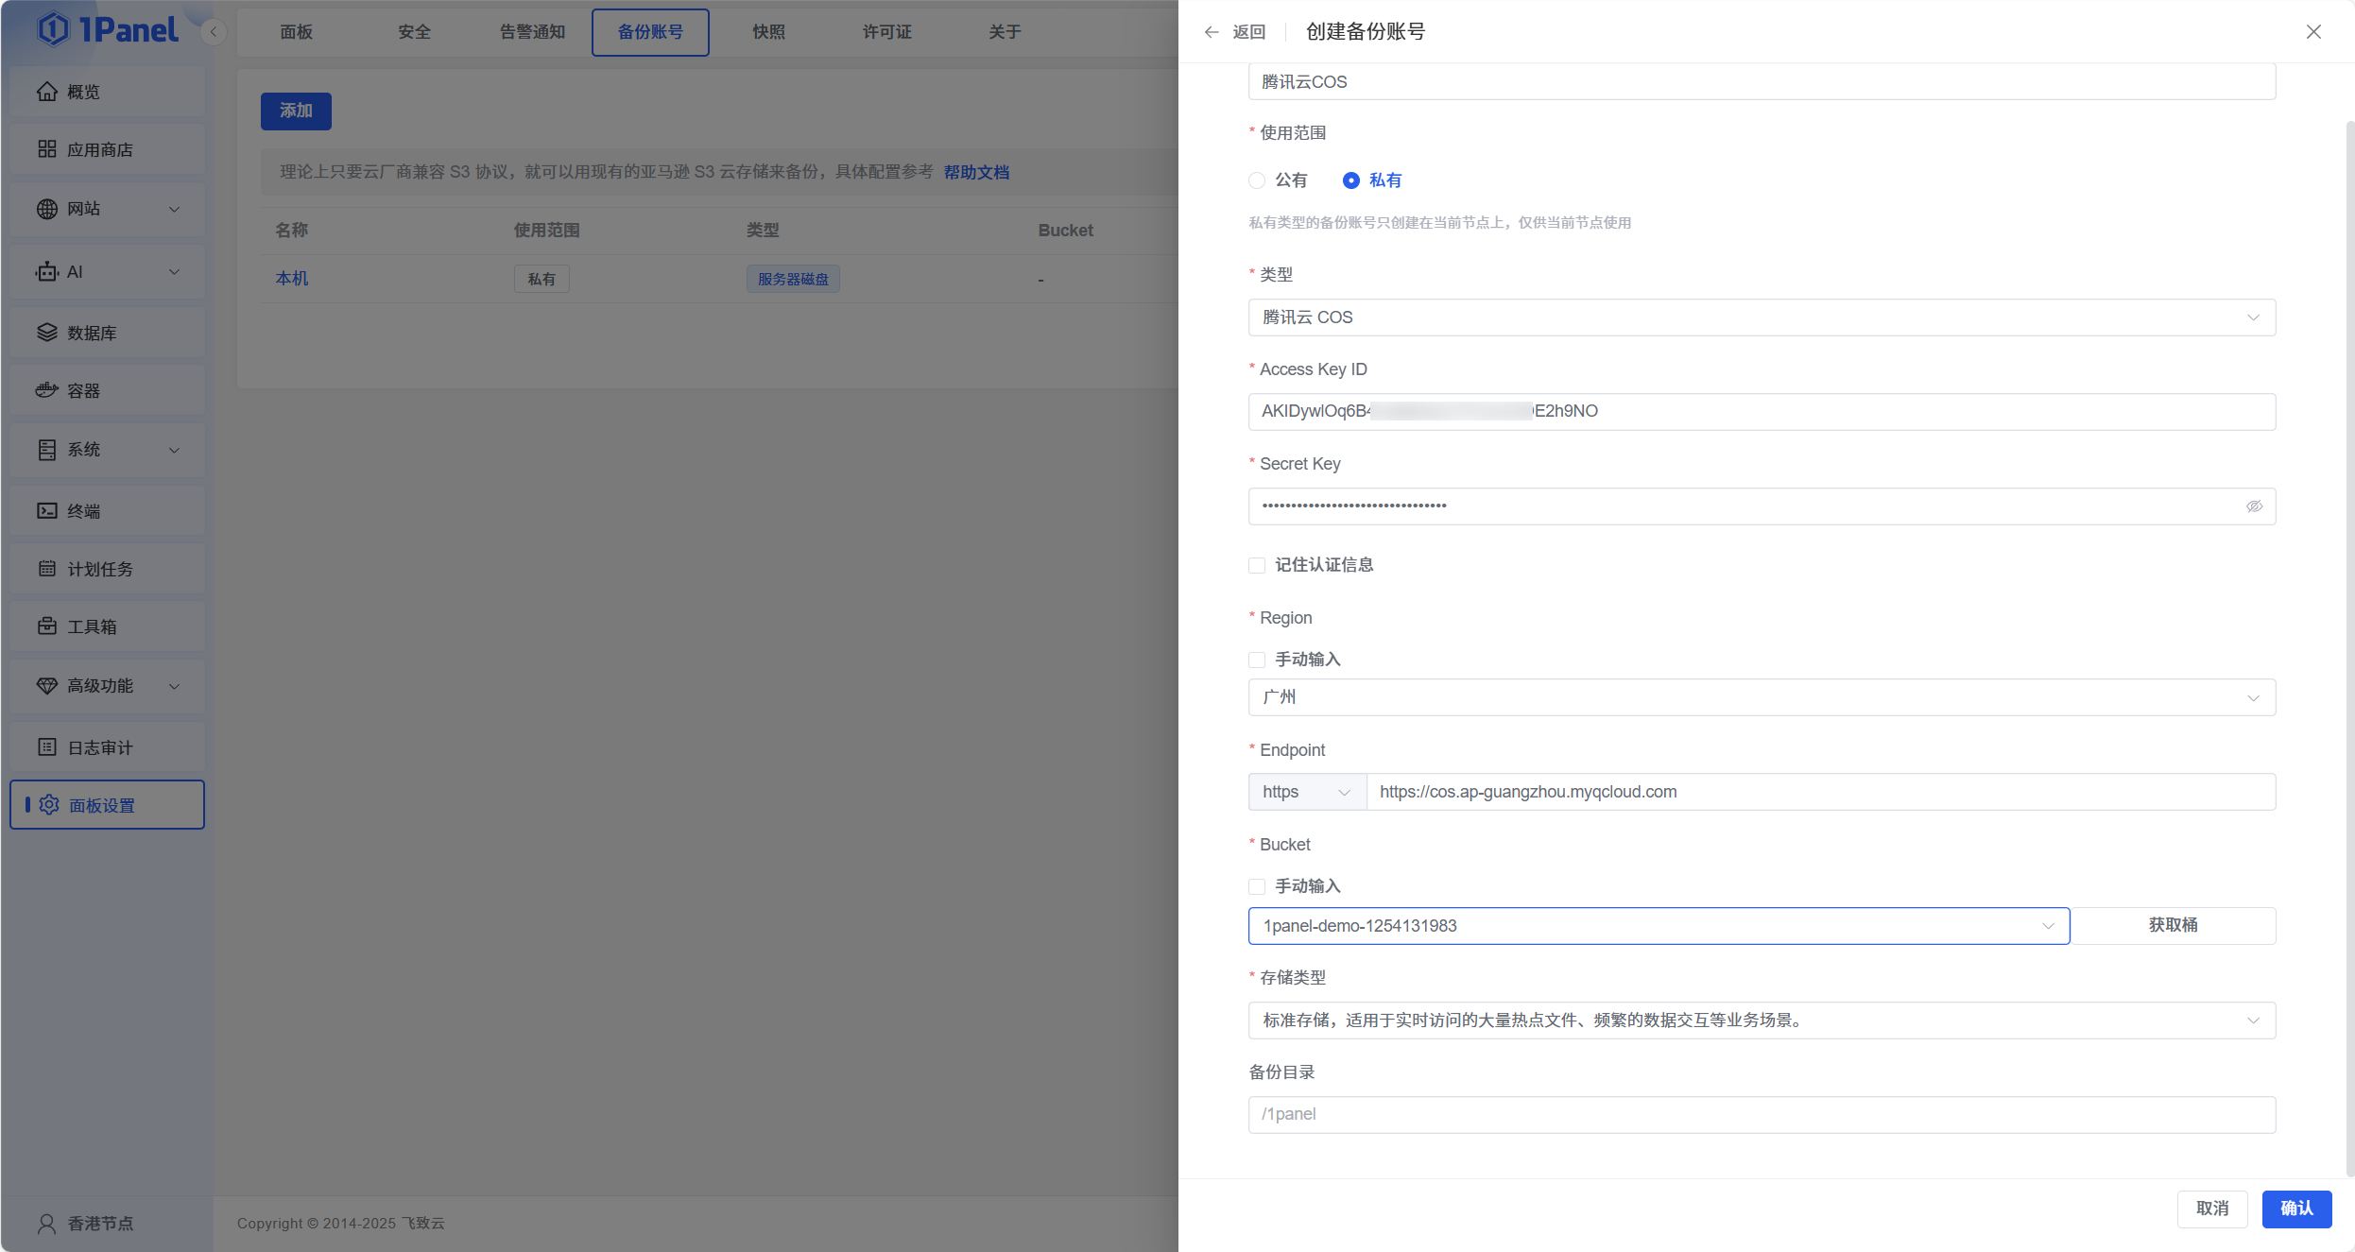Image resolution: width=2355 pixels, height=1252 pixels.
Task: Switch to the 快照 tab
Action: pyautogui.click(x=768, y=32)
